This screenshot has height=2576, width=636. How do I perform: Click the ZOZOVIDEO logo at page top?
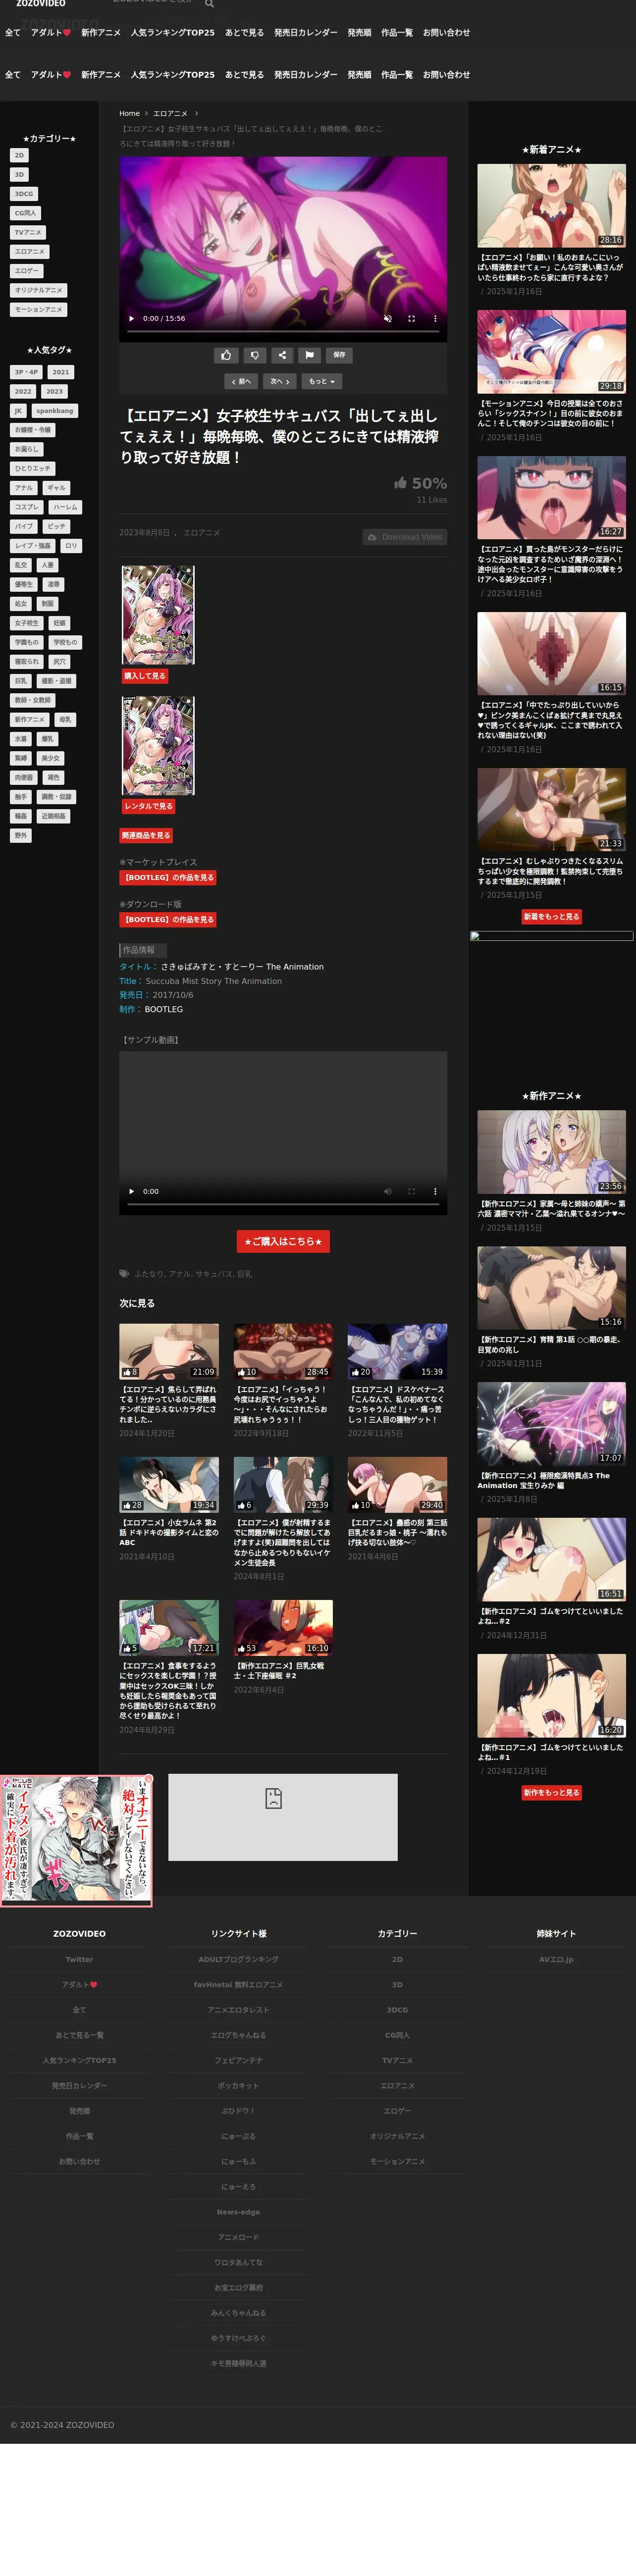[41, 4]
